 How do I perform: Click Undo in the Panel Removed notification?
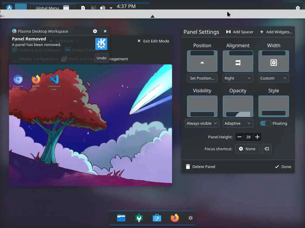[102, 58]
